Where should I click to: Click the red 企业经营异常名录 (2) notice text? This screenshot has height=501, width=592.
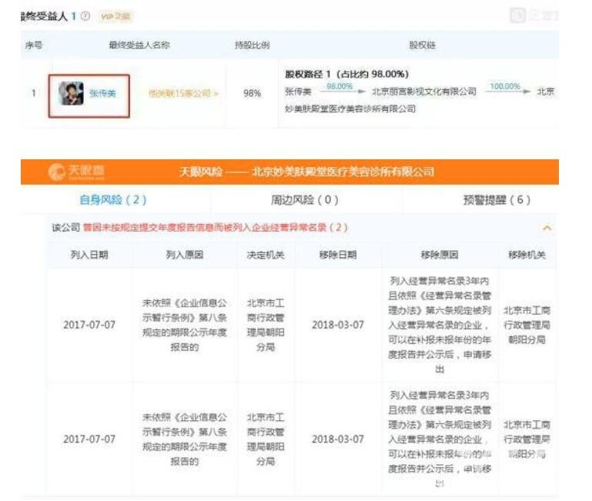tap(216, 227)
